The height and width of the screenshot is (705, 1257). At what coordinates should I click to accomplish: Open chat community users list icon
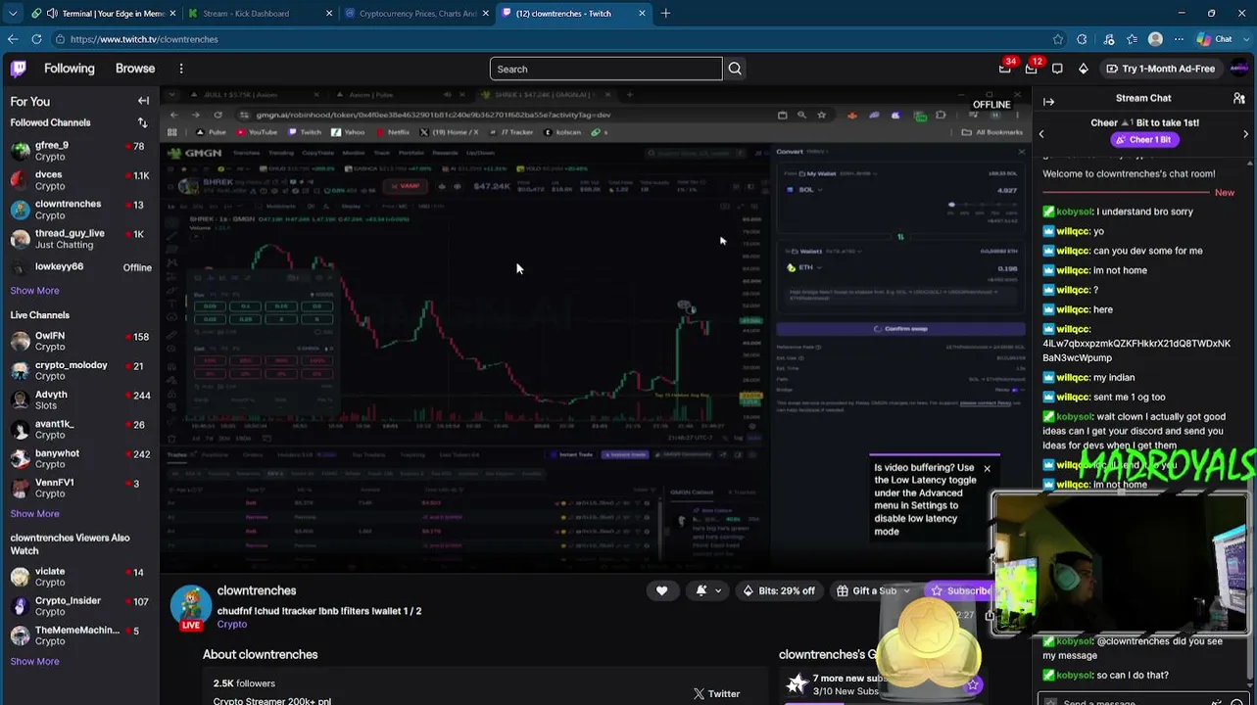[1239, 98]
